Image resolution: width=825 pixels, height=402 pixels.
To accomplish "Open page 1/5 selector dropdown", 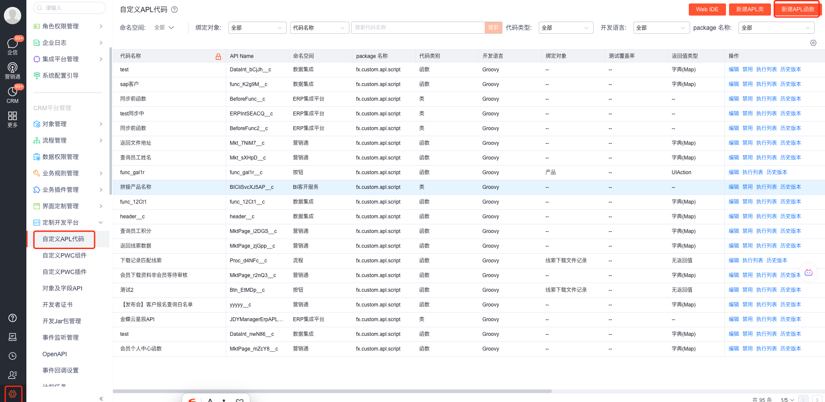I will coord(787,400).
